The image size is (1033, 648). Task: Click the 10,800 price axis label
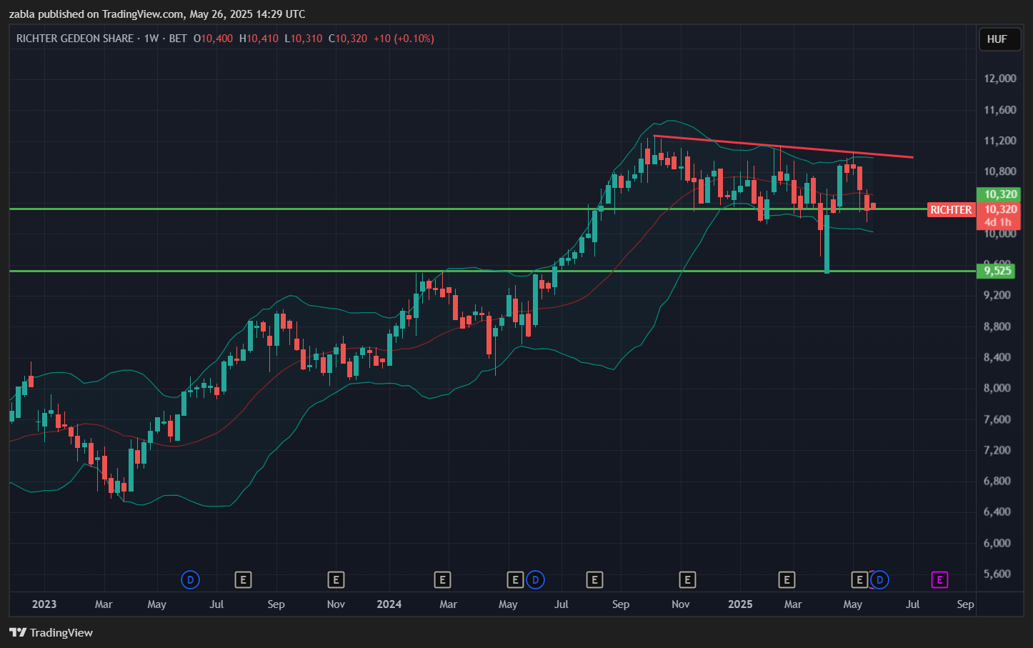tap(1000, 171)
